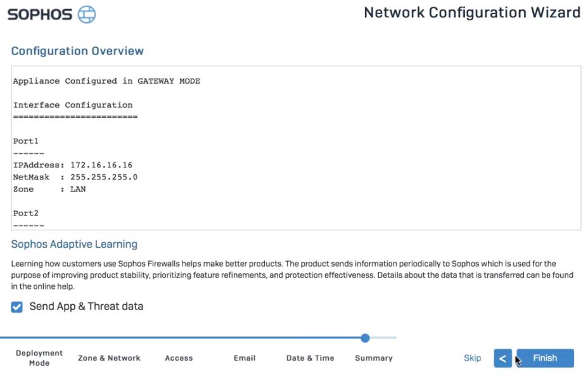Click the Skip link
588x379 pixels.
click(x=472, y=358)
